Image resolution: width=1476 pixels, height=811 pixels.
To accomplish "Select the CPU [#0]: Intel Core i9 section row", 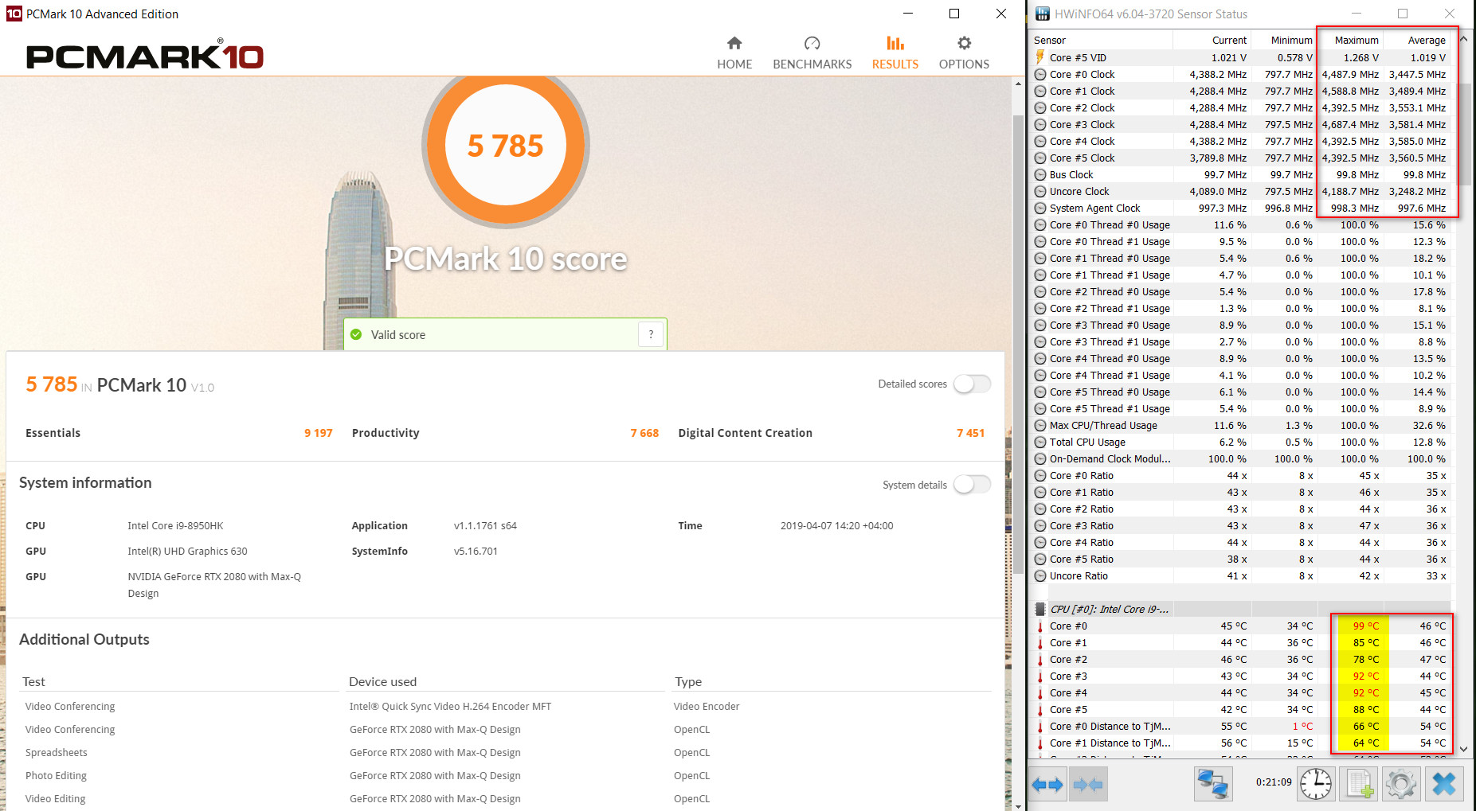I will click(x=1241, y=609).
